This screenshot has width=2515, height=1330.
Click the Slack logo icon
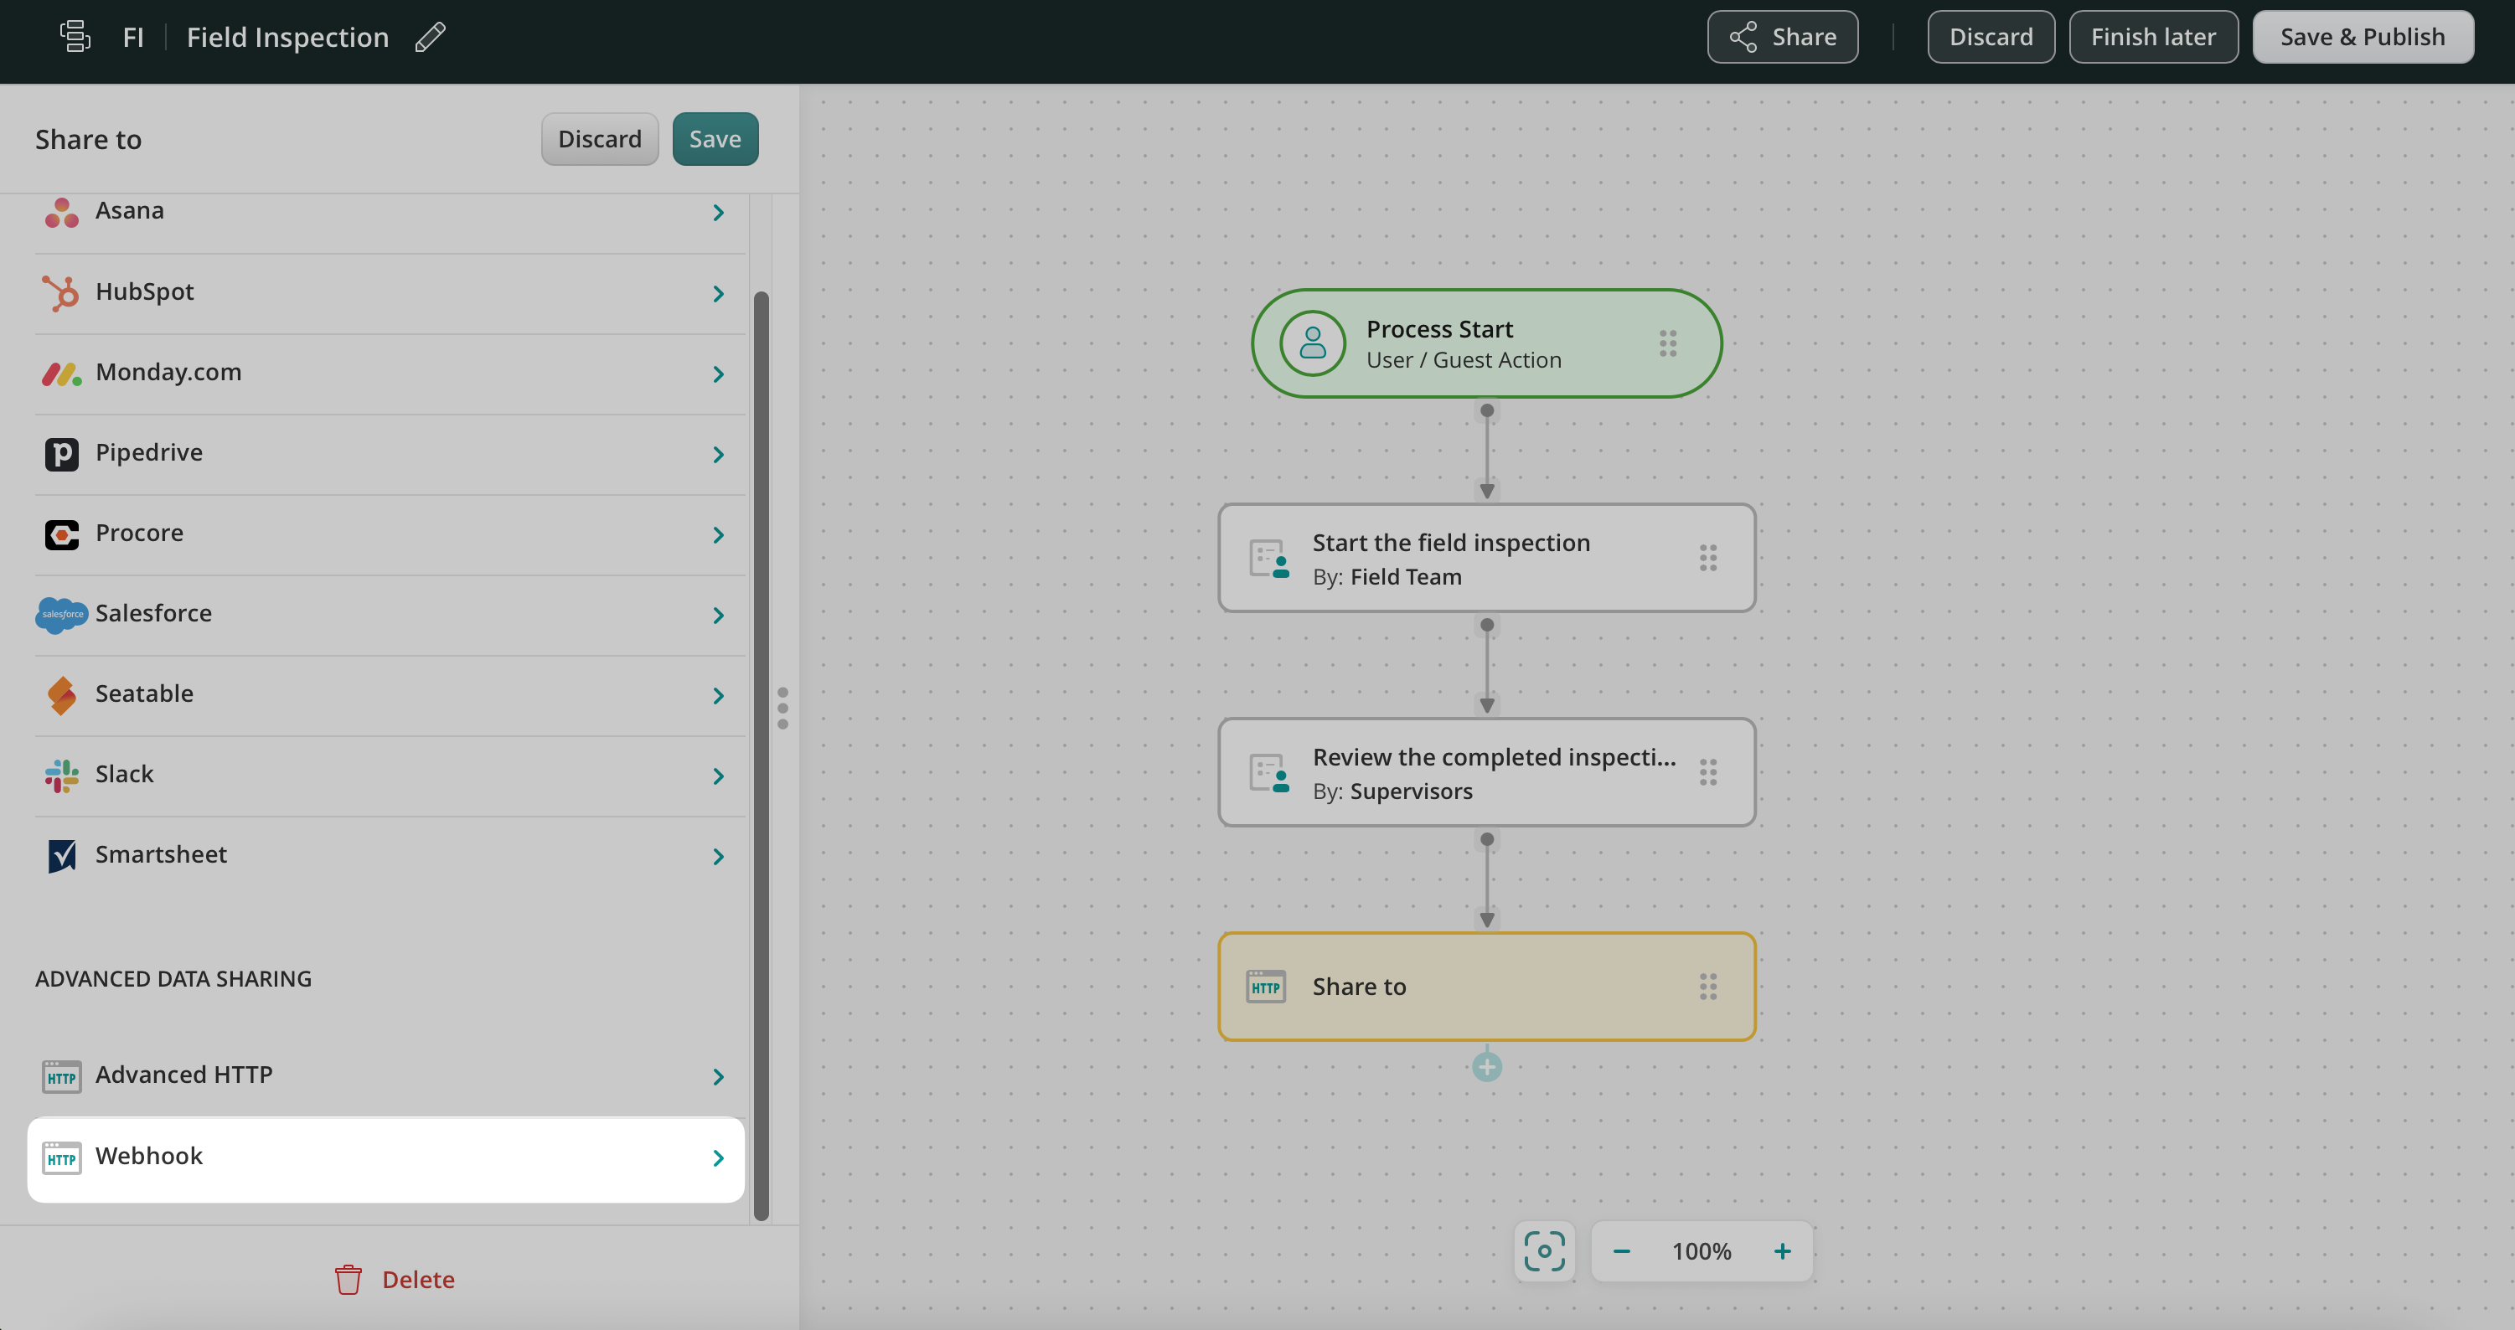point(61,775)
